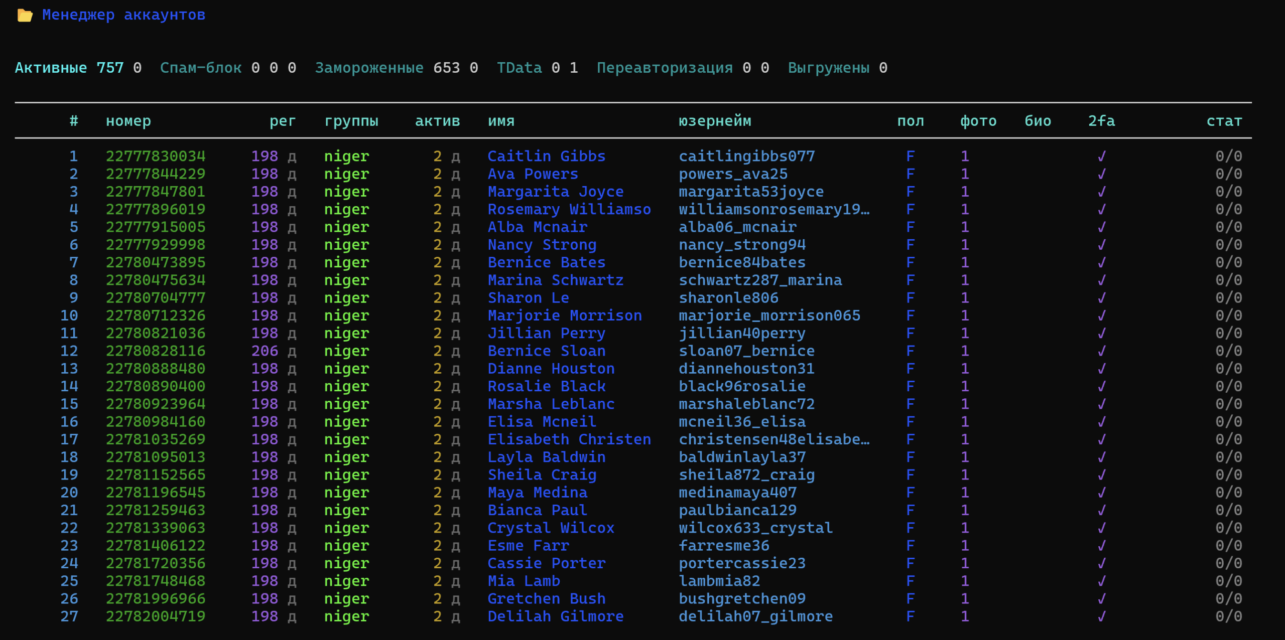
Task: Select the TData tab
Action: [519, 68]
